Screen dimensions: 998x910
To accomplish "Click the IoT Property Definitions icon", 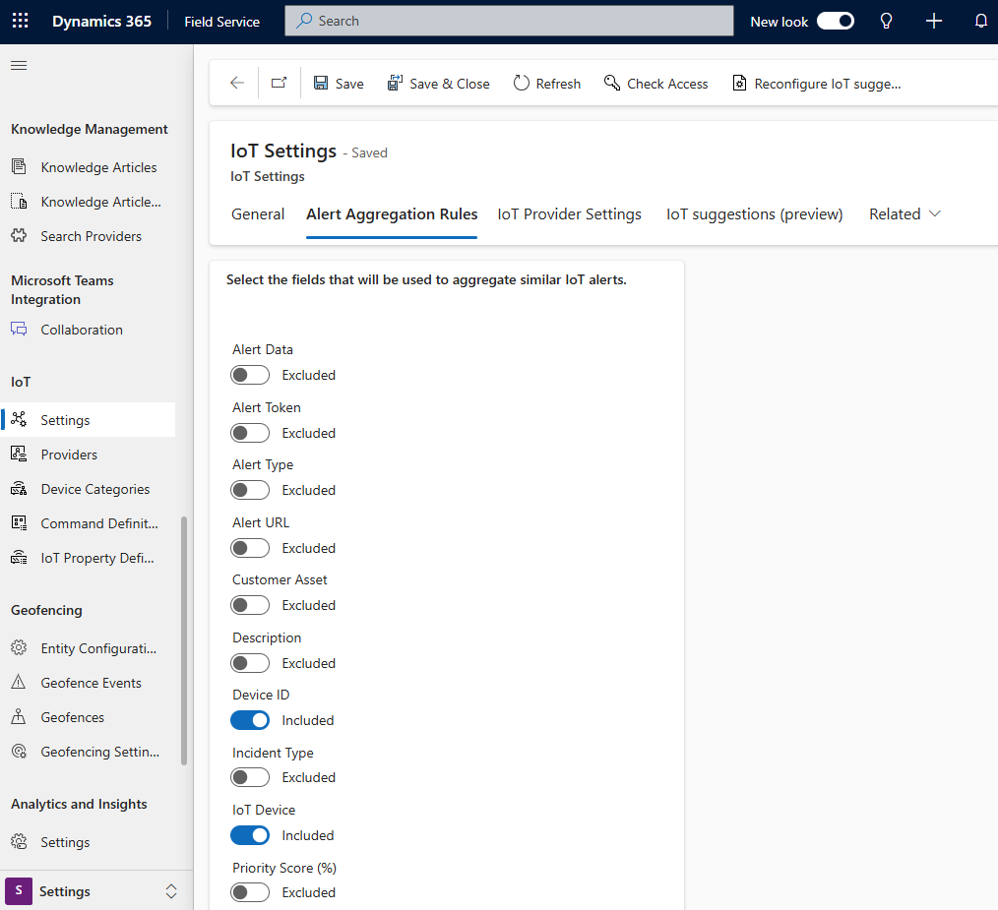I will coord(19,558).
